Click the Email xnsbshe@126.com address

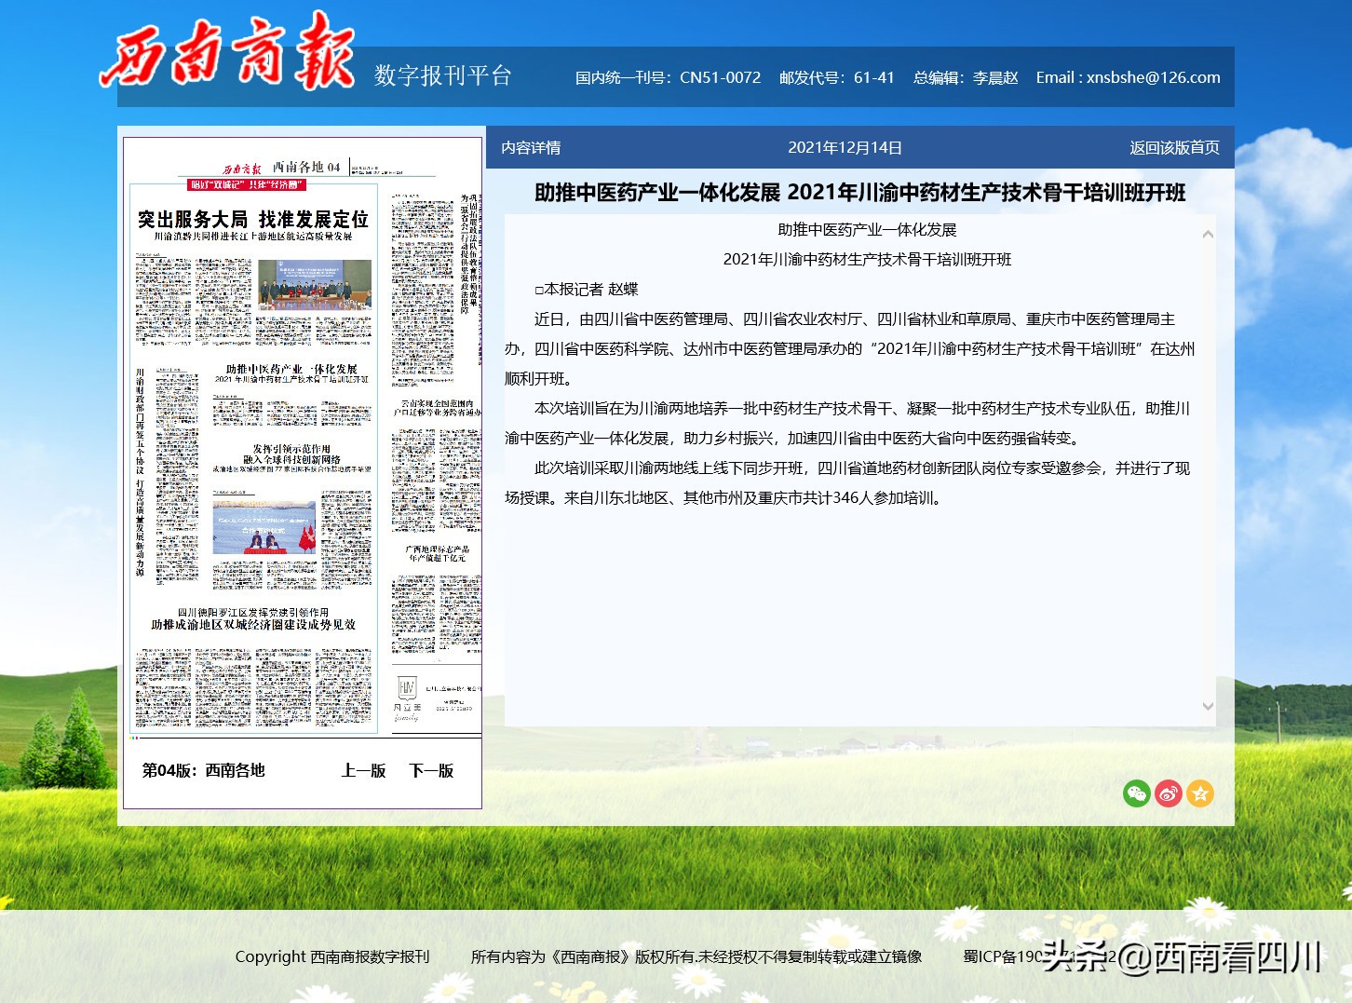[x=1128, y=77]
